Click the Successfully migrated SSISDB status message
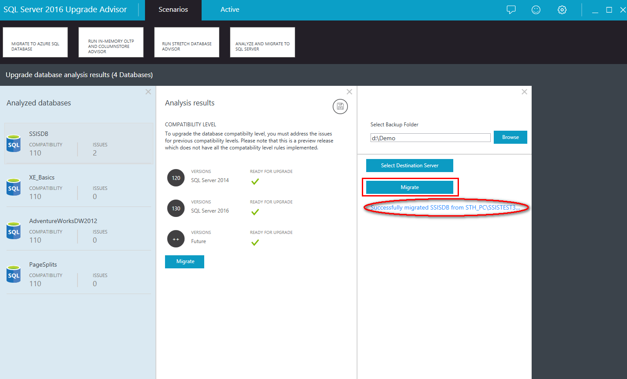 pos(445,207)
